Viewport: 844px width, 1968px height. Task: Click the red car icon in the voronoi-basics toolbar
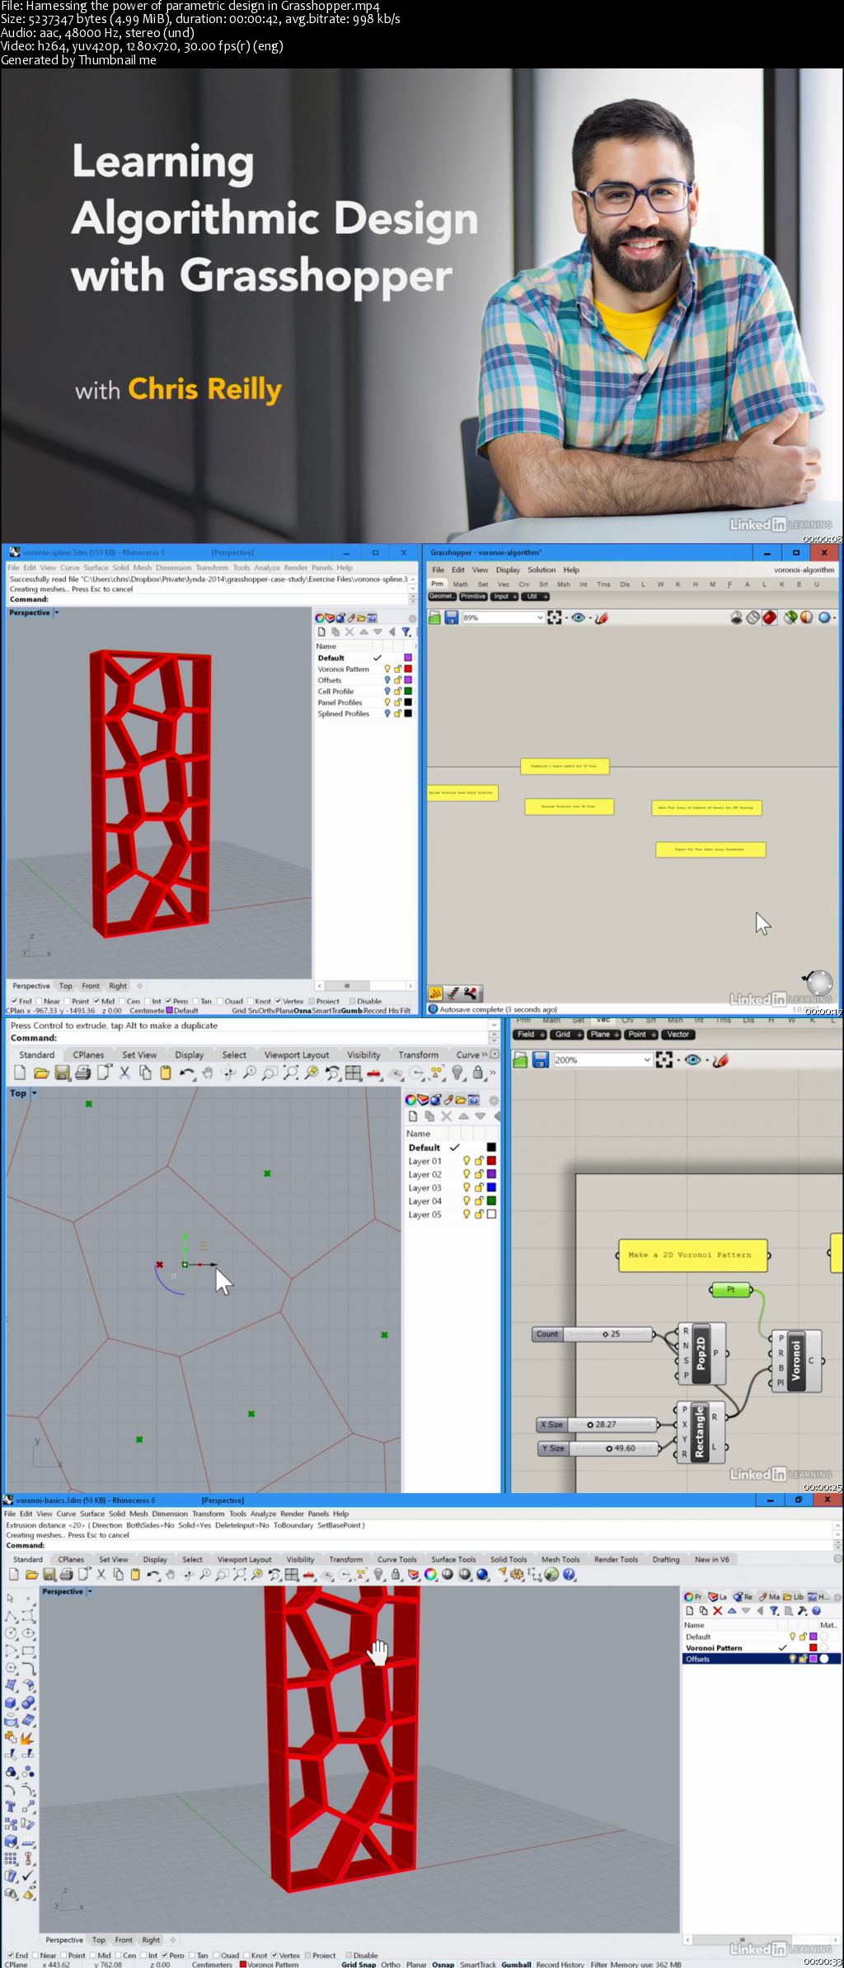coord(308,1575)
